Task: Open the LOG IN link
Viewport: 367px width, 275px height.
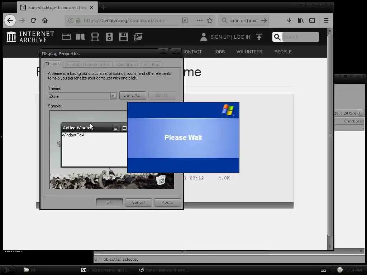Action: (x=242, y=37)
